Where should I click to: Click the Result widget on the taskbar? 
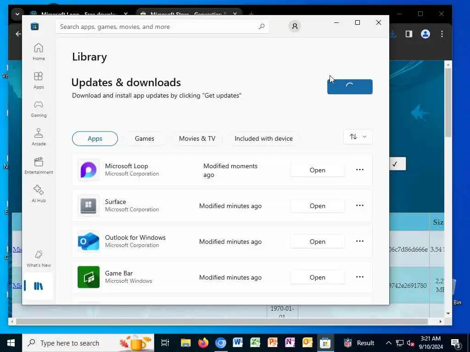[359, 343]
